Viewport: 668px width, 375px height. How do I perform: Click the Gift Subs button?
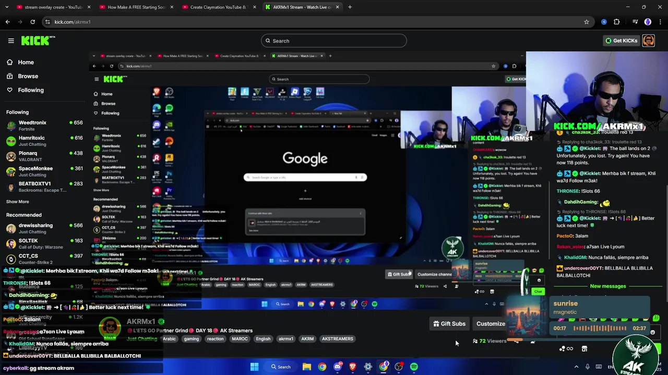coord(449,324)
